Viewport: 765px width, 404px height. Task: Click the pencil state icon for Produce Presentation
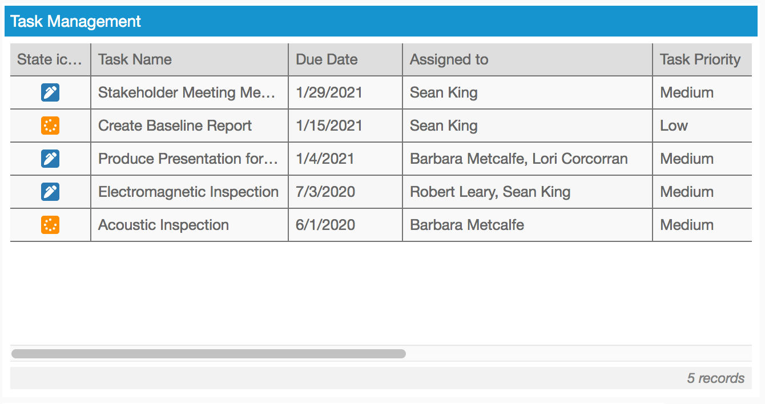coord(50,159)
